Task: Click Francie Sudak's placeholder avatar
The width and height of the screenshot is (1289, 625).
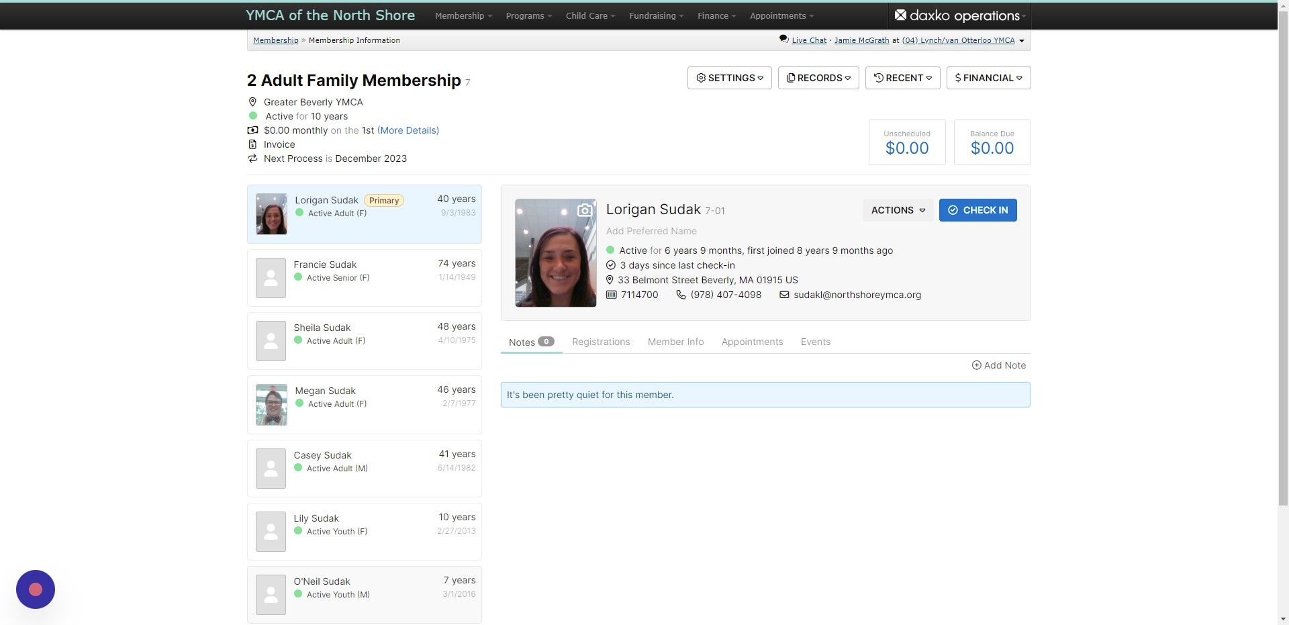Action: [x=271, y=278]
